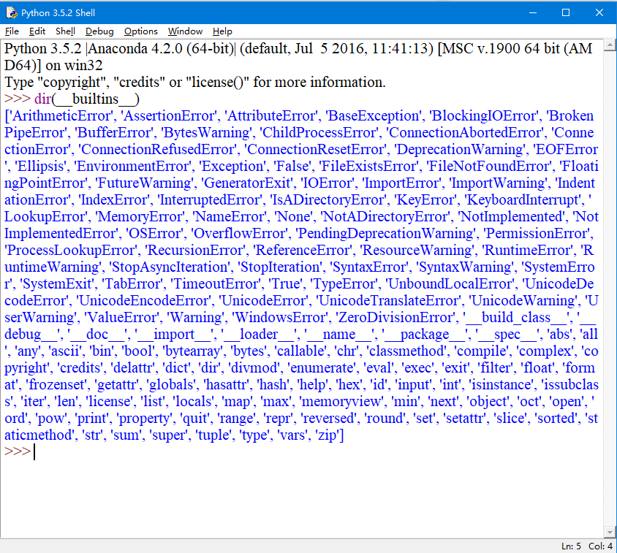Maximize the Python Shell window
617x553 pixels.
coord(566,12)
